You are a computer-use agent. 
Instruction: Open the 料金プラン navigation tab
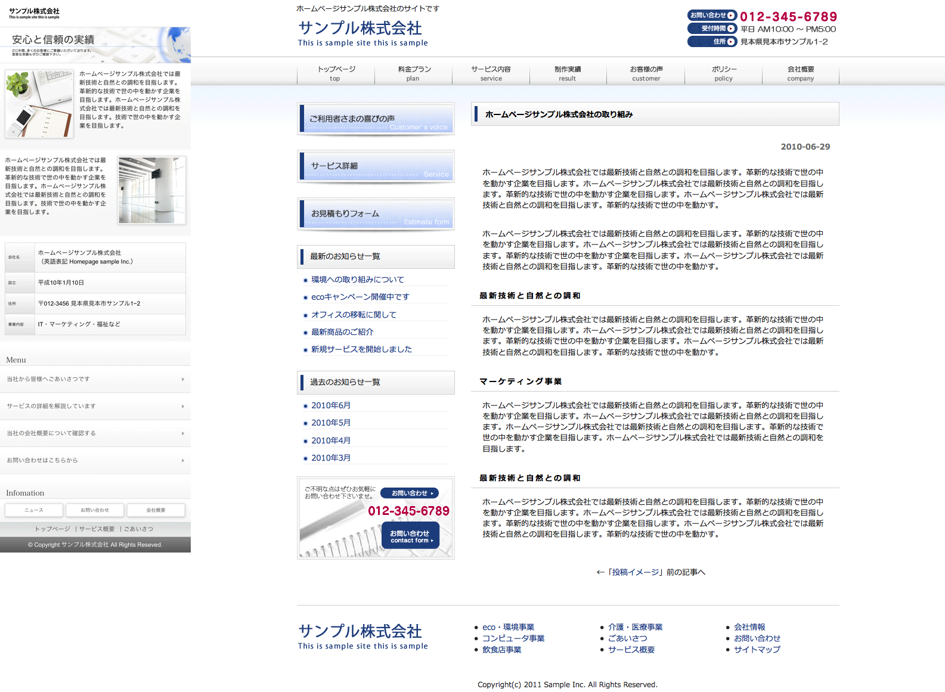click(414, 73)
